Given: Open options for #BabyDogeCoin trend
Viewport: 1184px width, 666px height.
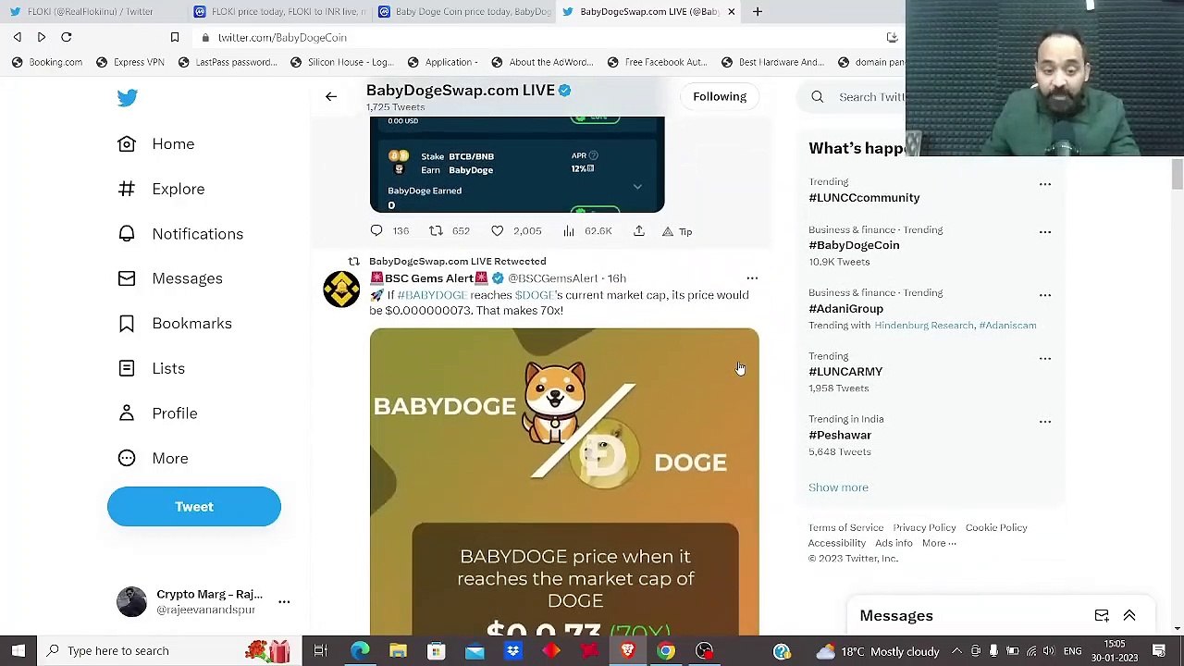Looking at the screenshot, I should coord(1045,232).
